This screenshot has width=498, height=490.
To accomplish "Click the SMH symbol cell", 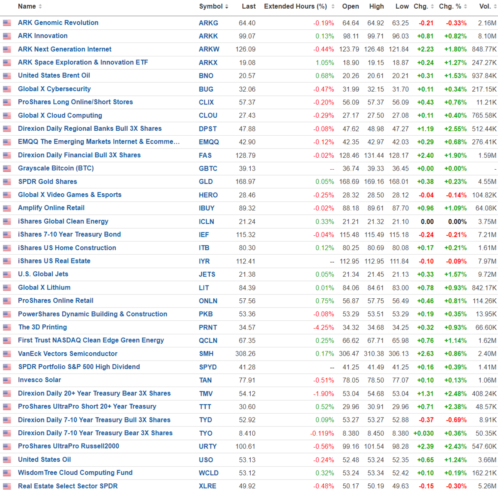I will point(206,354).
